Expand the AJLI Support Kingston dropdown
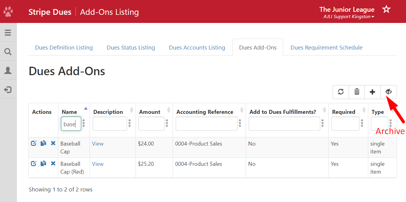 (349, 17)
